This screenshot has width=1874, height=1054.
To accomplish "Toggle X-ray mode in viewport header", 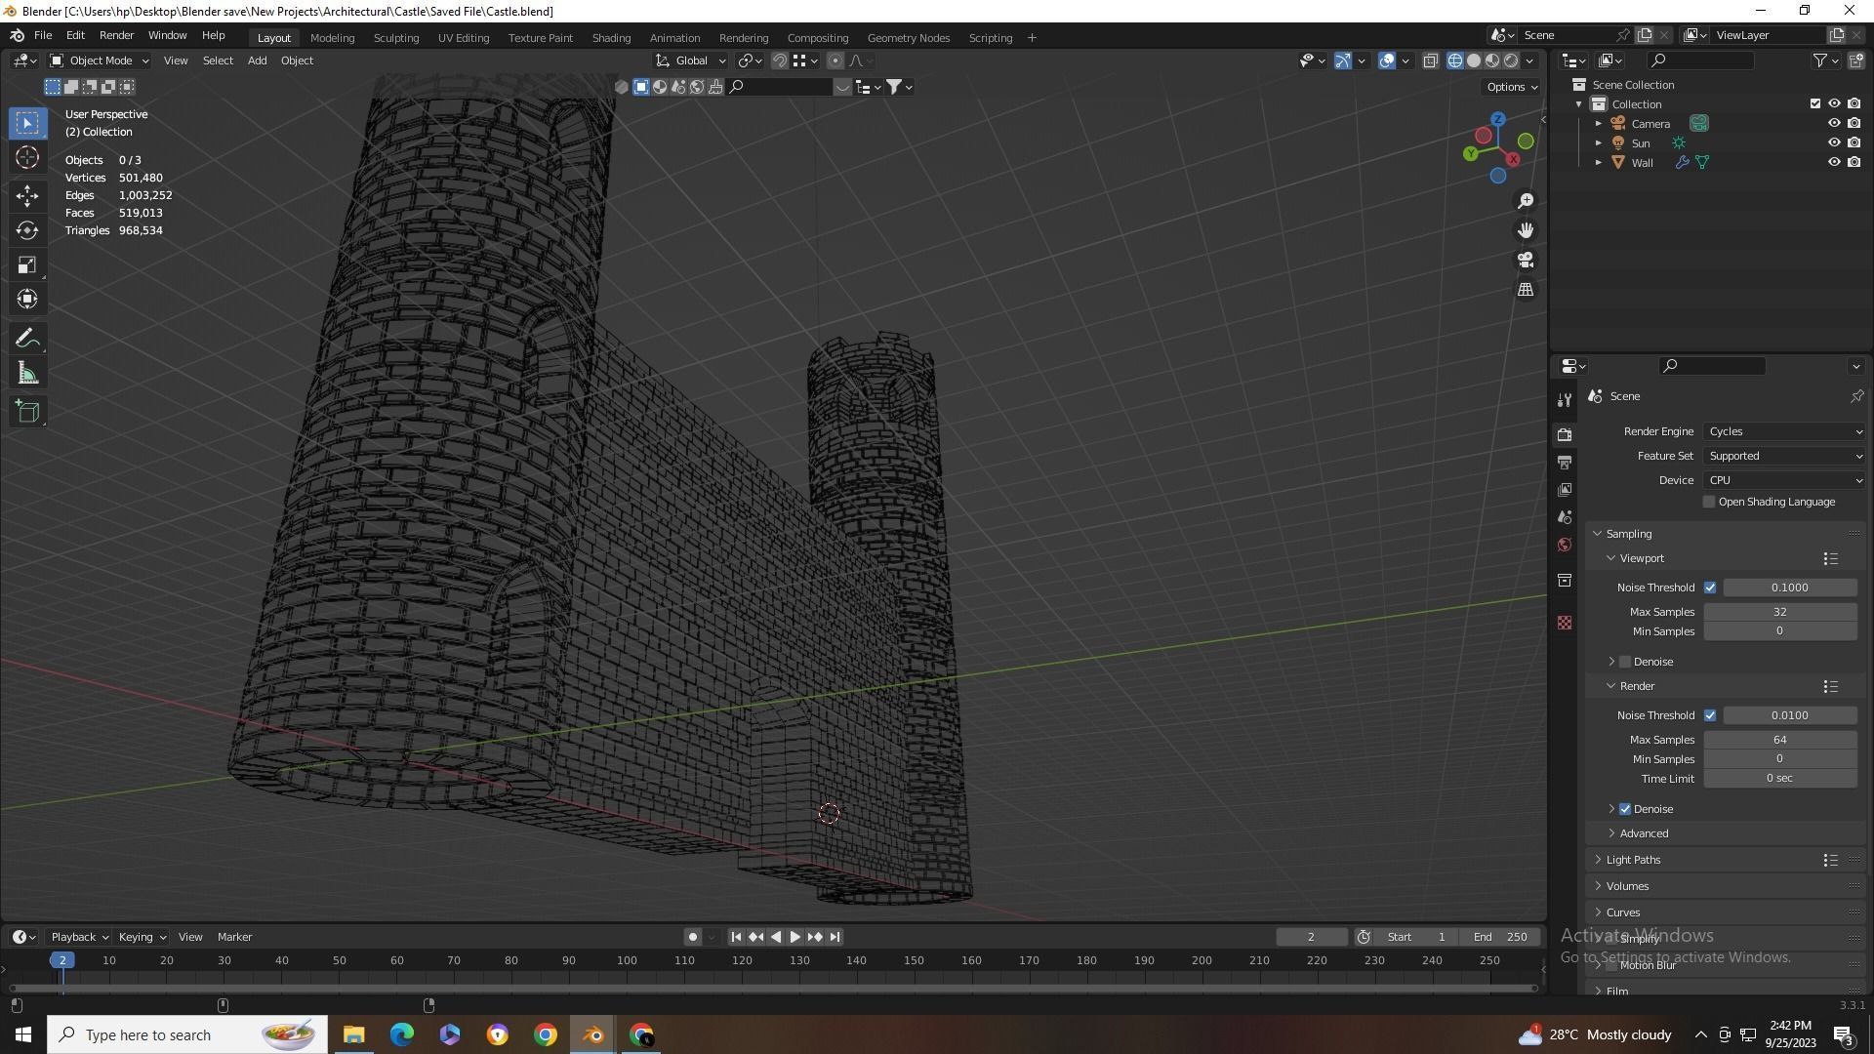I will [x=1430, y=61].
